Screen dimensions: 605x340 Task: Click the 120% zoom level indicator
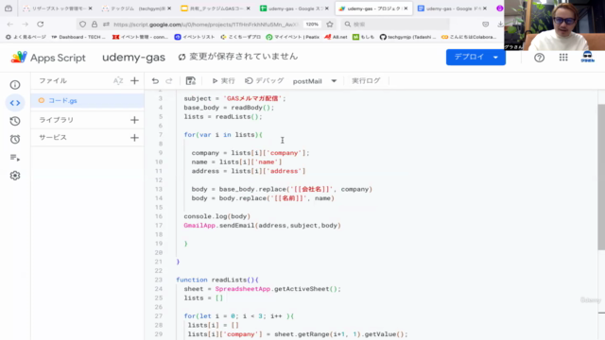312,25
